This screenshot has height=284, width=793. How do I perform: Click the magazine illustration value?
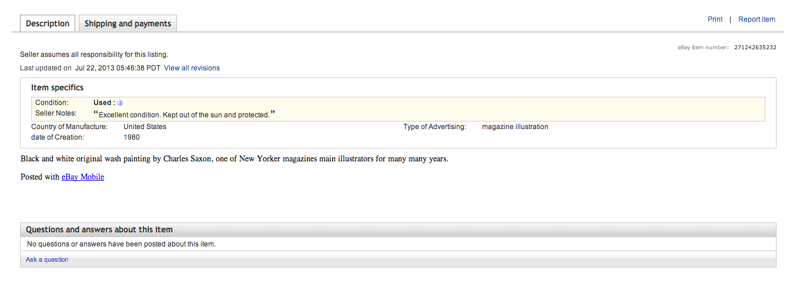515,127
